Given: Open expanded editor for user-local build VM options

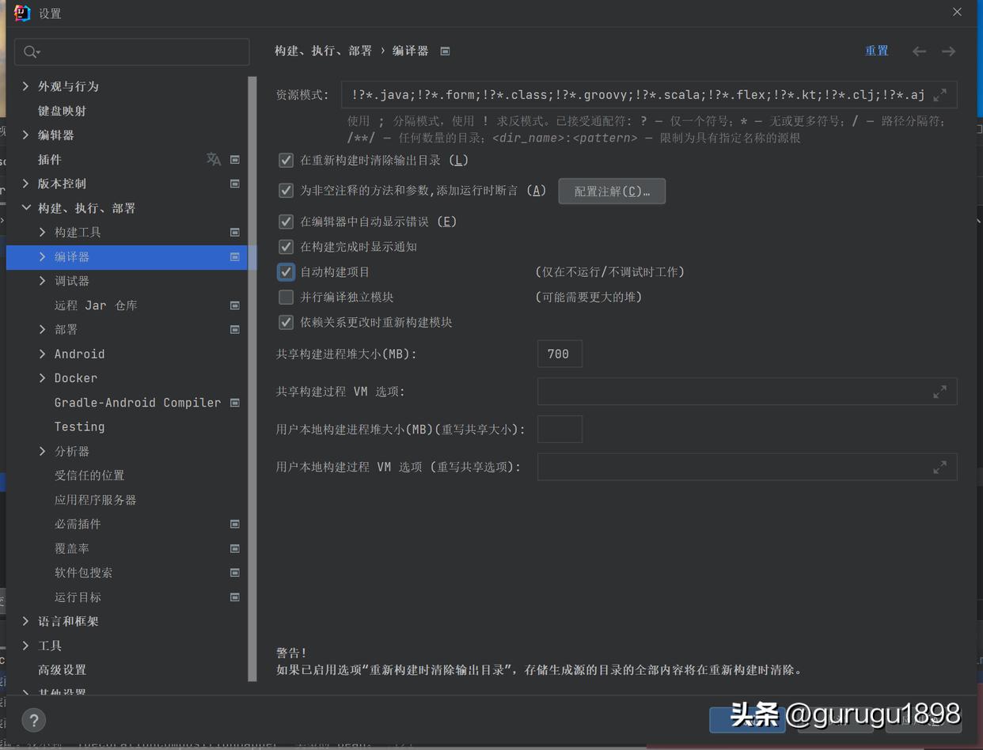Looking at the screenshot, I should pos(940,467).
